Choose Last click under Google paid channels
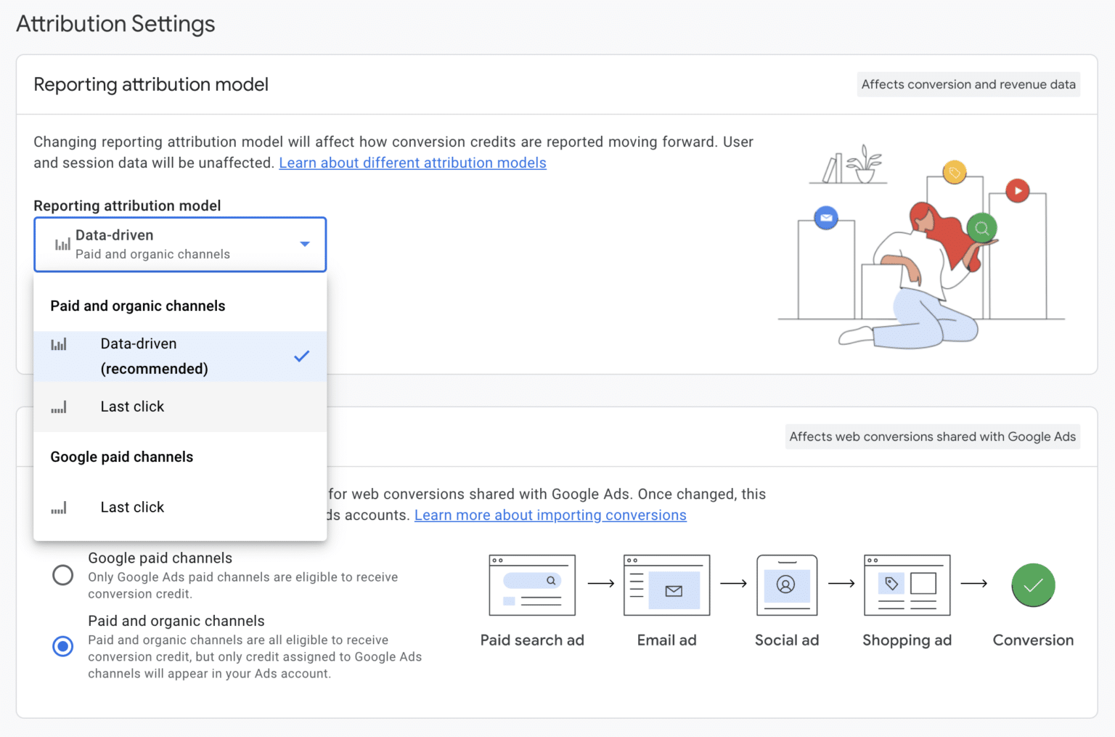 tap(132, 507)
